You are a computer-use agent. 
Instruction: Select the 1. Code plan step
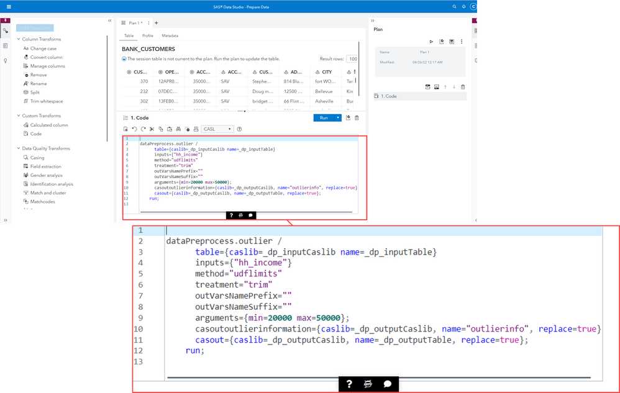420,96
